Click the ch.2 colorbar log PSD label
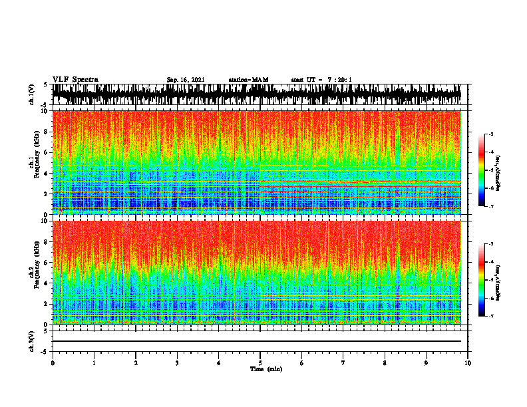The height and width of the screenshot is (407, 527). tap(499, 283)
